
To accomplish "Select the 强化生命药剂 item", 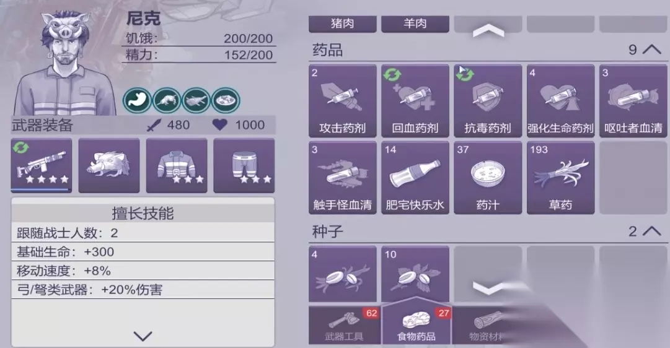I will pos(560,101).
